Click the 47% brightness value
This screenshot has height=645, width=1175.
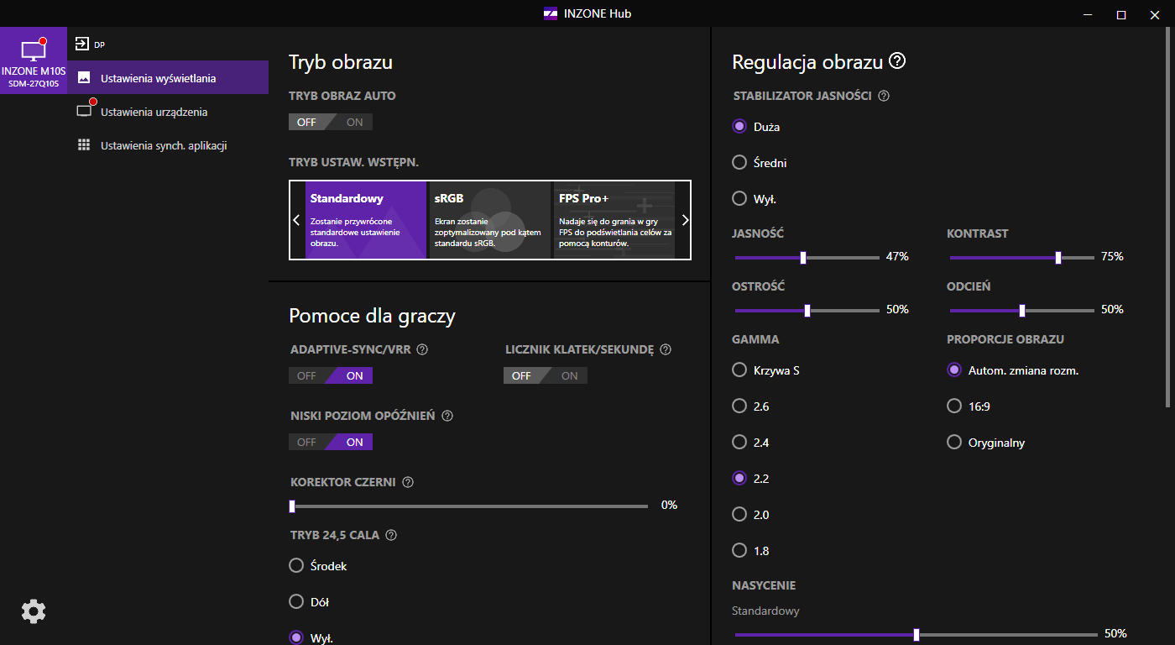[897, 256]
